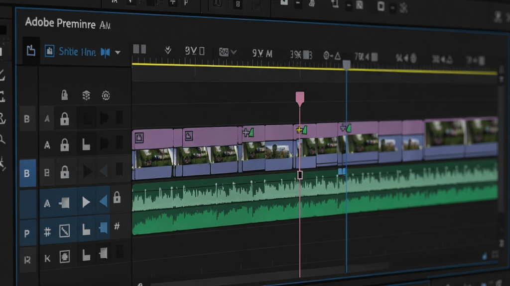Open the dropdown arrow after the Snitle Hne tab
The width and height of the screenshot is (510, 286).
[118, 52]
